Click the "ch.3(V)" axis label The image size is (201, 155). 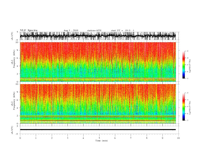pyautogui.click(x=12, y=130)
